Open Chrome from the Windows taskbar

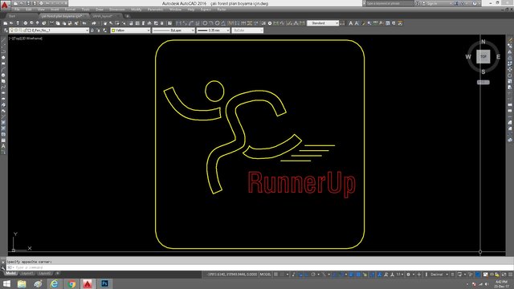click(71, 283)
